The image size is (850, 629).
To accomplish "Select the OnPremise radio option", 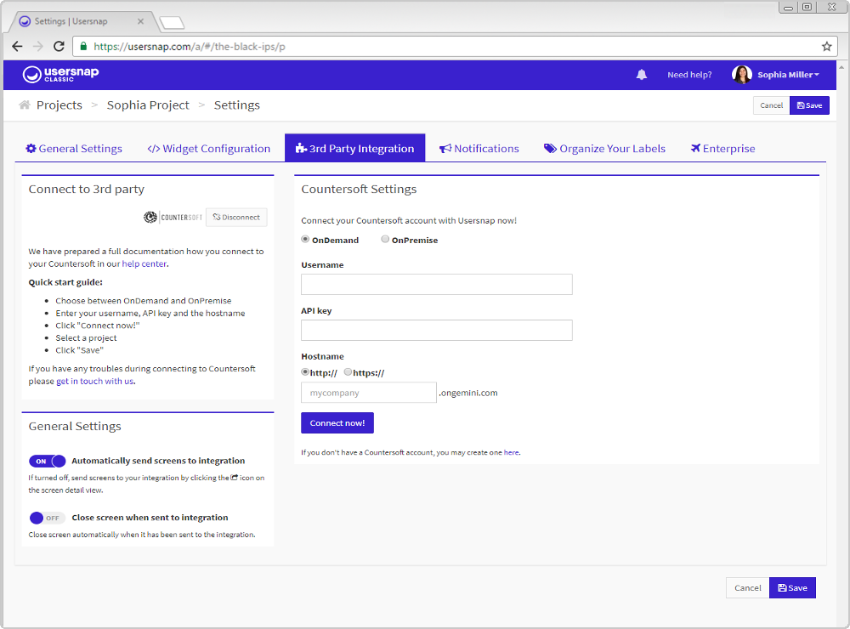I will [x=385, y=239].
